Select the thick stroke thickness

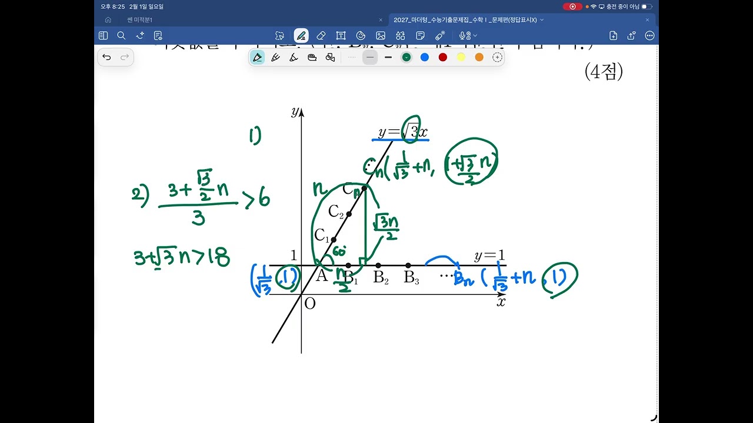pyautogui.click(x=388, y=57)
